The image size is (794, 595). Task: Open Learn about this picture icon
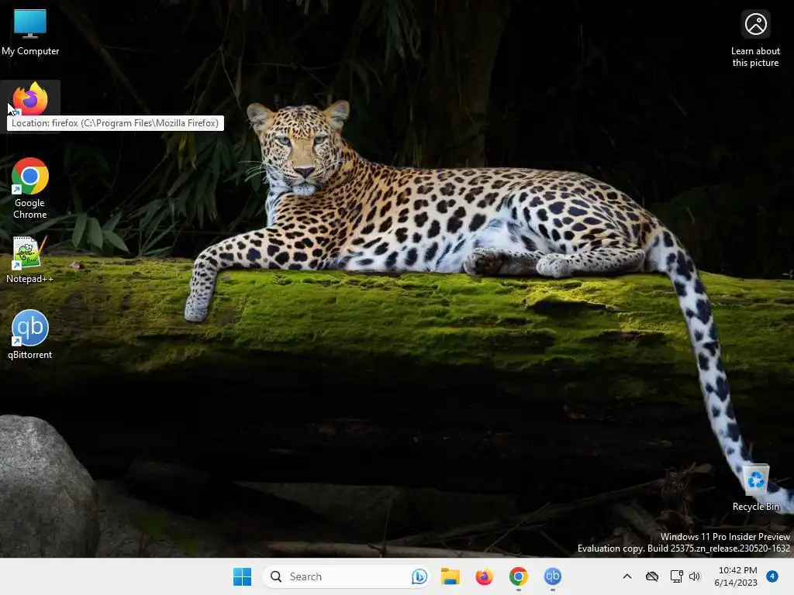pyautogui.click(x=755, y=39)
